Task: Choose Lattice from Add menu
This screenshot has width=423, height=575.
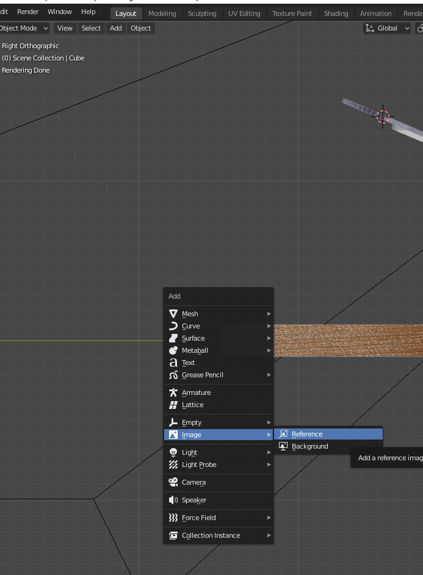Action: [x=219, y=405]
